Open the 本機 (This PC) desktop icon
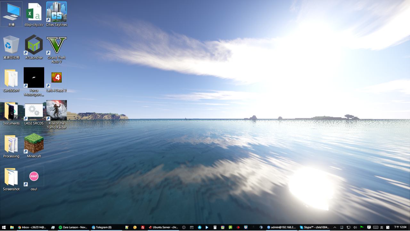 point(11,14)
